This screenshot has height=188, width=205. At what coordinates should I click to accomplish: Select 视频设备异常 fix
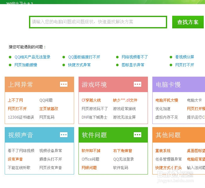(50, 151)
